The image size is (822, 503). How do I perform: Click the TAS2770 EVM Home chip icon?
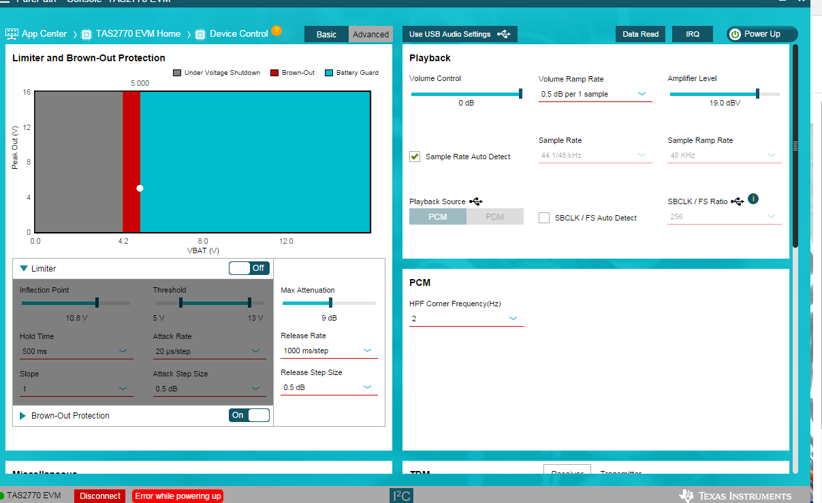pyautogui.click(x=86, y=34)
